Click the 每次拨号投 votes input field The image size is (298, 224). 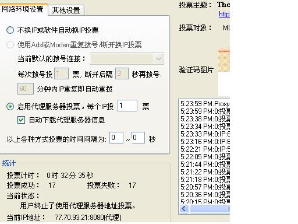[x=61, y=73]
